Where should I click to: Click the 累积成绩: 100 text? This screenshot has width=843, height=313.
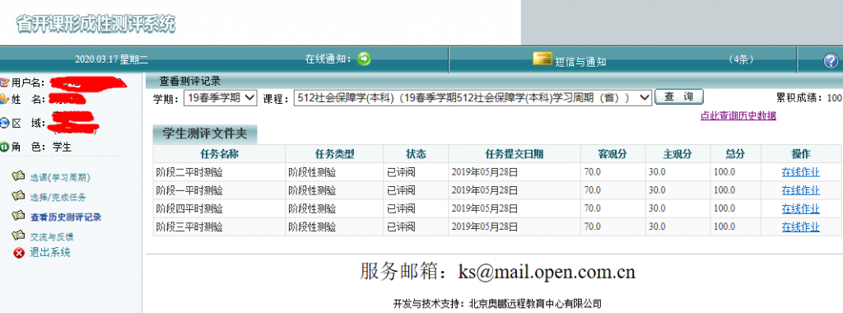(808, 98)
